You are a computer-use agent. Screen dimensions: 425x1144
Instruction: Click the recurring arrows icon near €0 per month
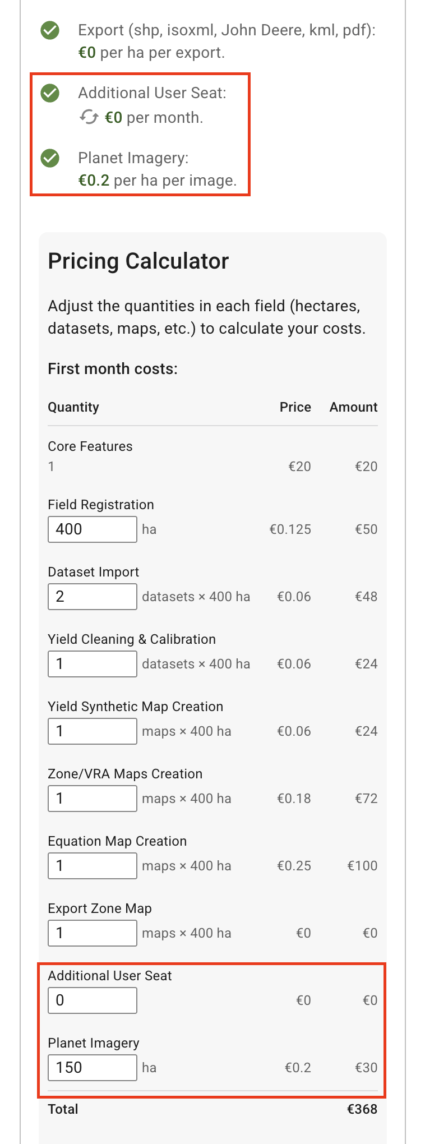89,117
